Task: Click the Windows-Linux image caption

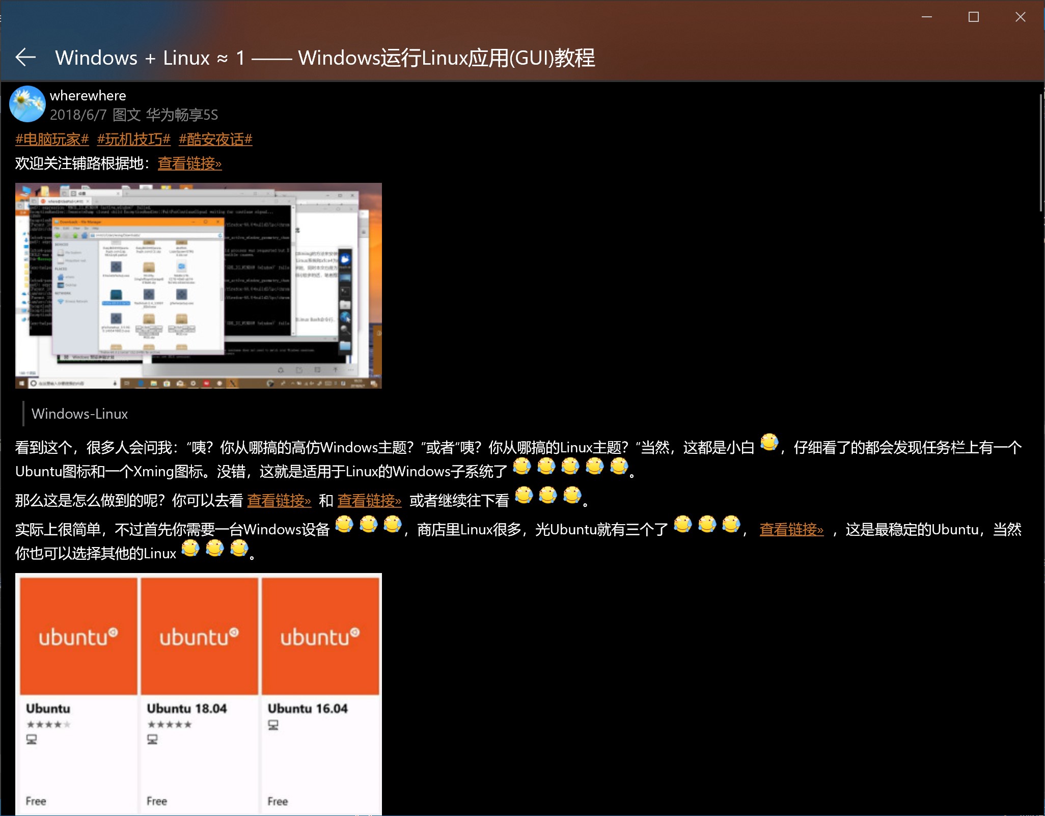Action: [x=79, y=414]
